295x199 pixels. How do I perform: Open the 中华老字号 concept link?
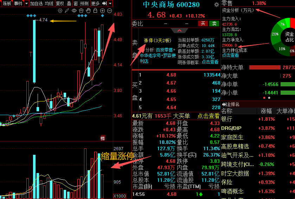click(150, 55)
